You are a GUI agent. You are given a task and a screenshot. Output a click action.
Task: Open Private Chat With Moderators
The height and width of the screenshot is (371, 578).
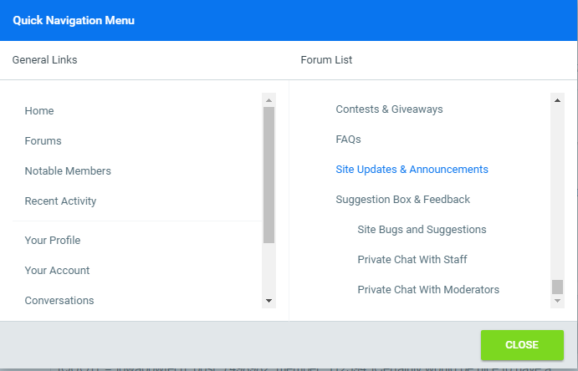(428, 290)
